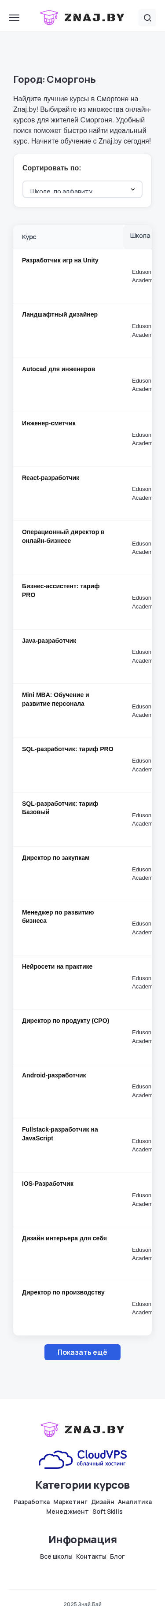Open the Java-разработчик course
Image resolution: width=165 pixels, height=1619 pixels.
click(x=49, y=641)
